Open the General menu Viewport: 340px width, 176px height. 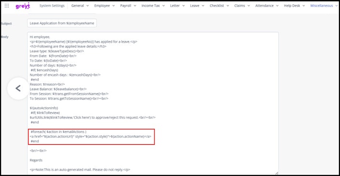pos(78,6)
